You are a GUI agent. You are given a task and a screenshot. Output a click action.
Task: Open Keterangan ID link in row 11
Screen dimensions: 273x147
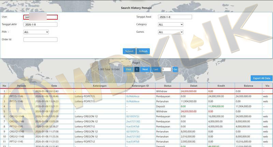coord(133,141)
